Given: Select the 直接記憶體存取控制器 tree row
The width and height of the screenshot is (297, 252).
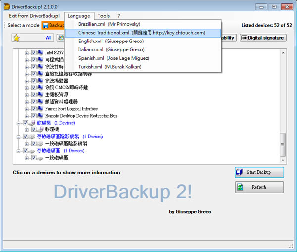Looking at the screenshot, I should pos(68,74).
